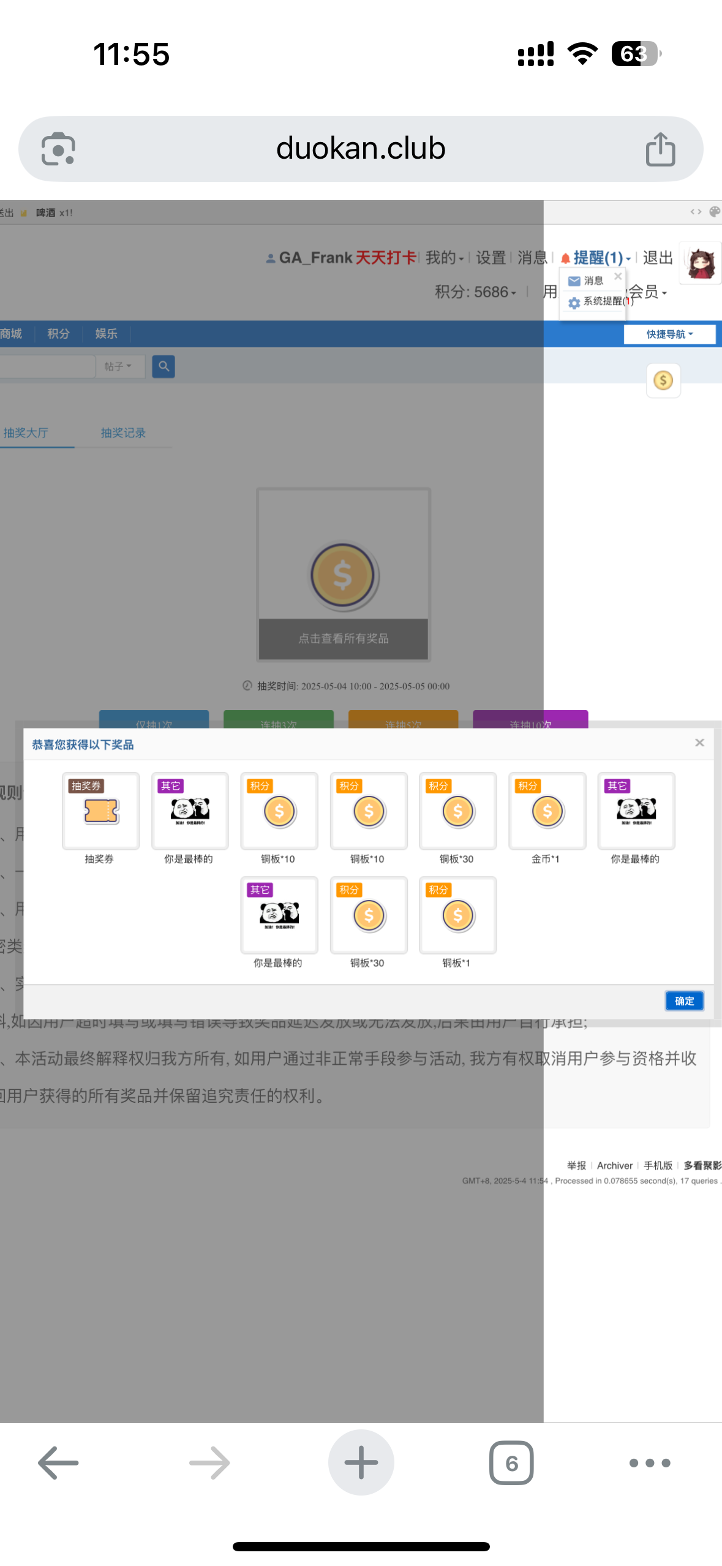Click the 退出 logout link
This screenshot has width=722, height=1566.
click(x=658, y=258)
